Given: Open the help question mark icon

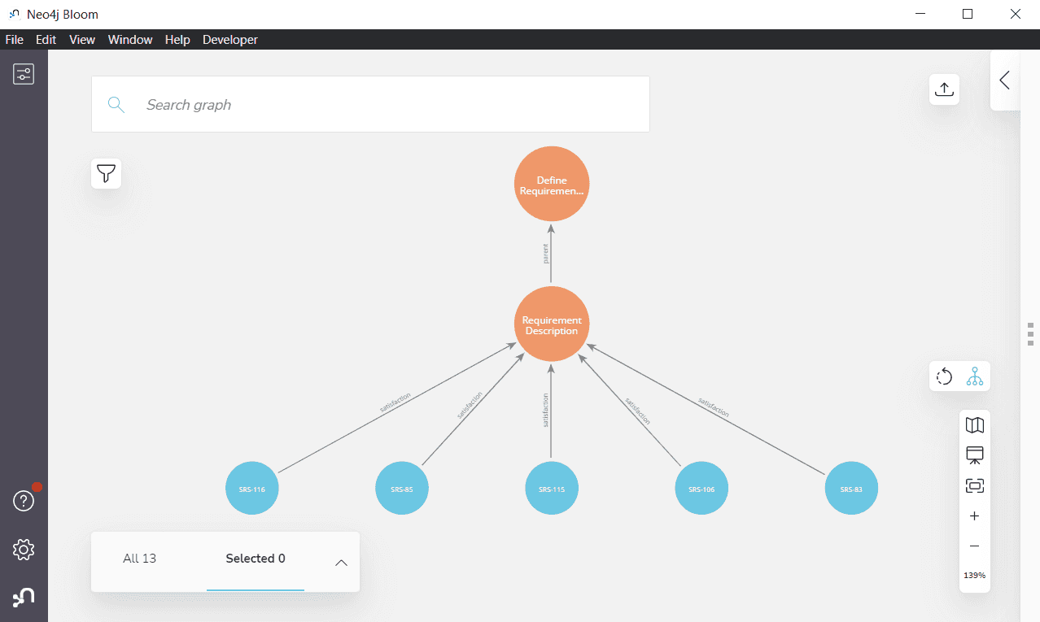Looking at the screenshot, I should 24,502.
